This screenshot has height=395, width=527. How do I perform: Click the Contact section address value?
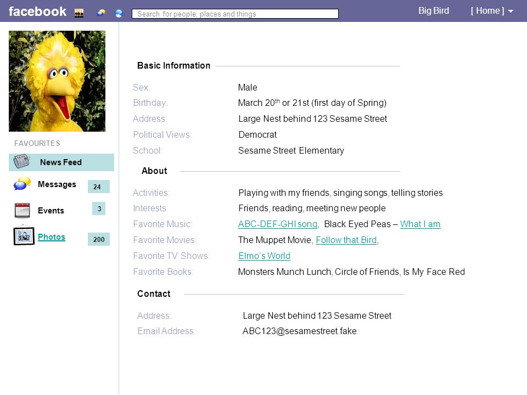[x=317, y=315]
